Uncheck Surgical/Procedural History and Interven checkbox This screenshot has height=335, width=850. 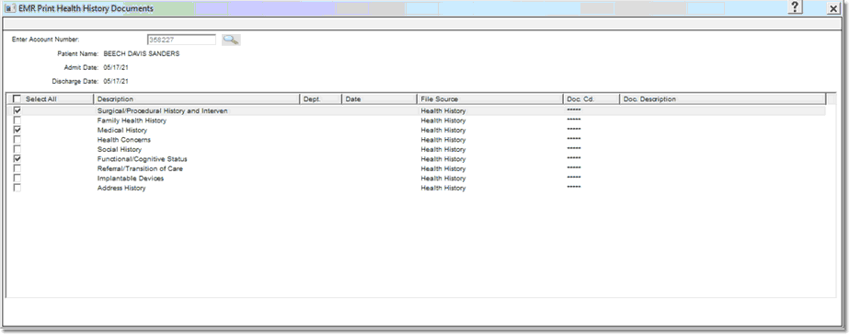click(x=17, y=110)
